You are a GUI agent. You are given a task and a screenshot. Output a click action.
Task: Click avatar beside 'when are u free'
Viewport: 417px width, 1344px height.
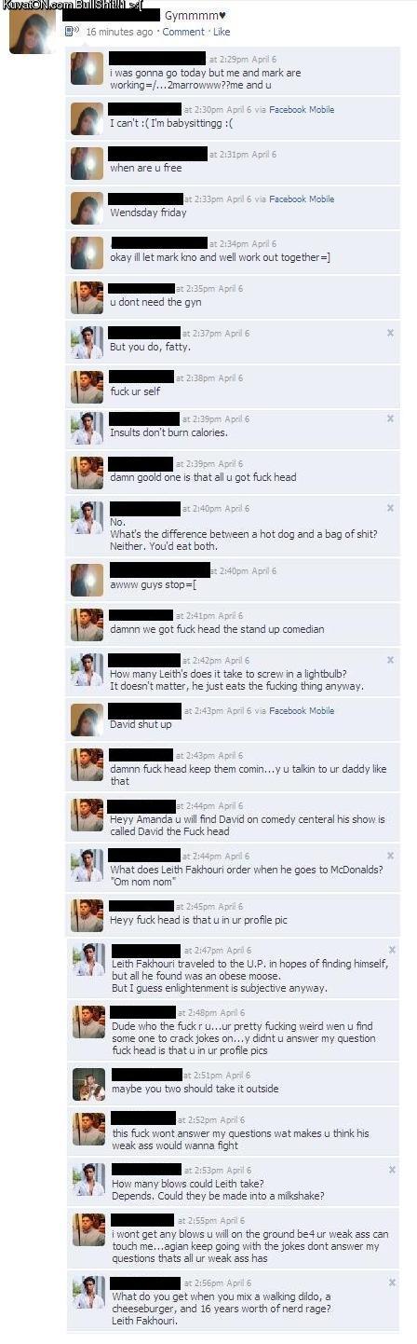(x=87, y=163)
